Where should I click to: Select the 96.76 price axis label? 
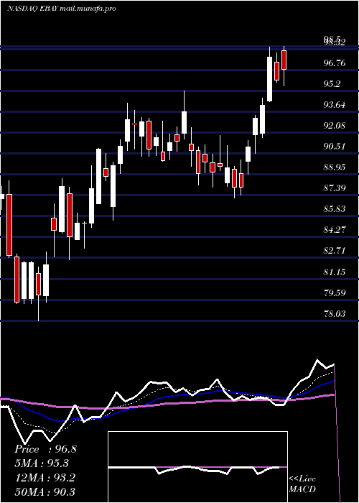pyautogui.click(x=335, y=63)
